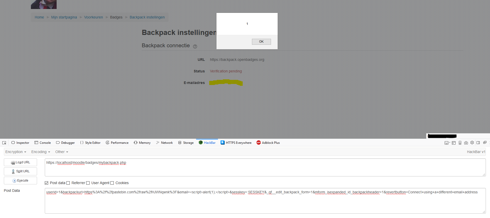Image resolution: width=490 pixels, height=218 pixels.
Task: Click the backpack.openbadges.org URL text
Action: tap(237, 60)
